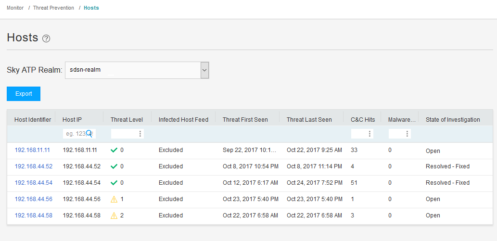Screen dimensions: 497x241
Task: Sort by Threat First Seen column header
Action: 245,120
